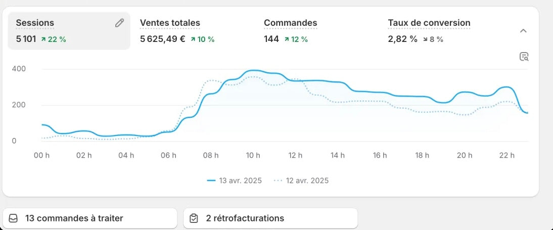Open the 2 rétrofacturations button

pyautogui.click(x=270, y=218)
